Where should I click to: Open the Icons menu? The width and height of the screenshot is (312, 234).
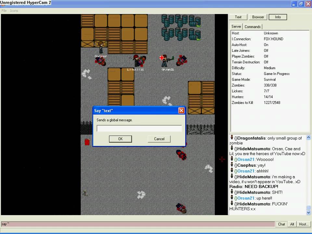point(14,11)
